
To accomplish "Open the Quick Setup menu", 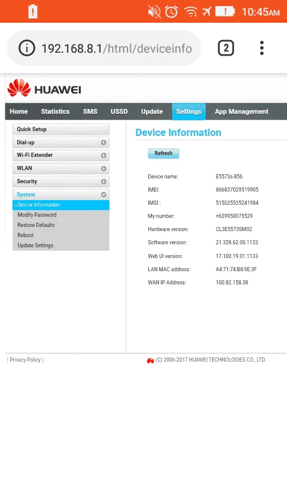I will (x=61, y=129).
